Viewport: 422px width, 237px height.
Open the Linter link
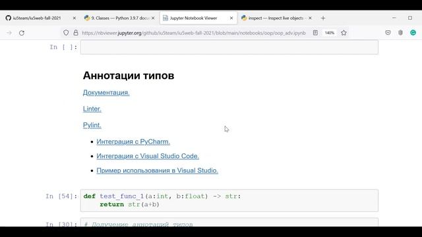click(x=92, y=109)
